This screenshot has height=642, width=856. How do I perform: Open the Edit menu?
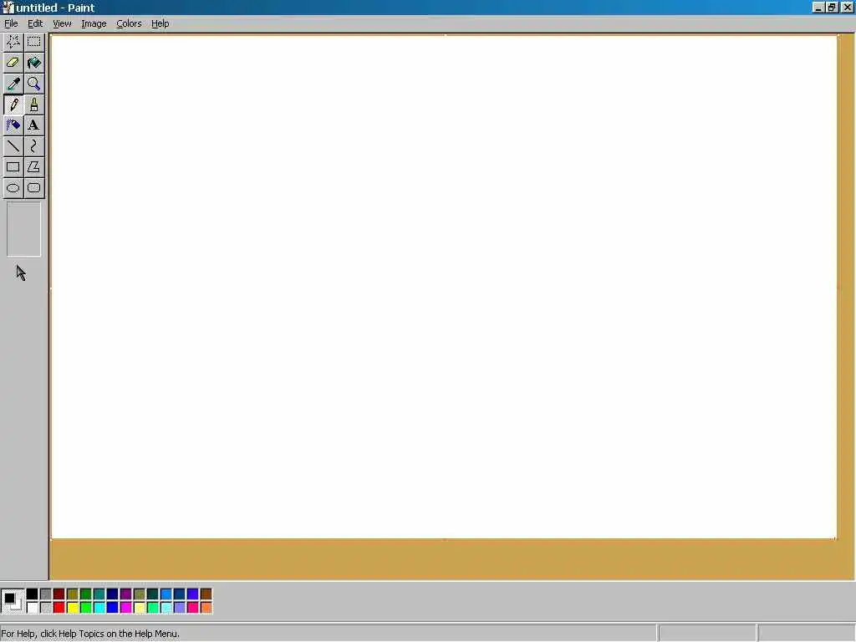click(35, 23)
